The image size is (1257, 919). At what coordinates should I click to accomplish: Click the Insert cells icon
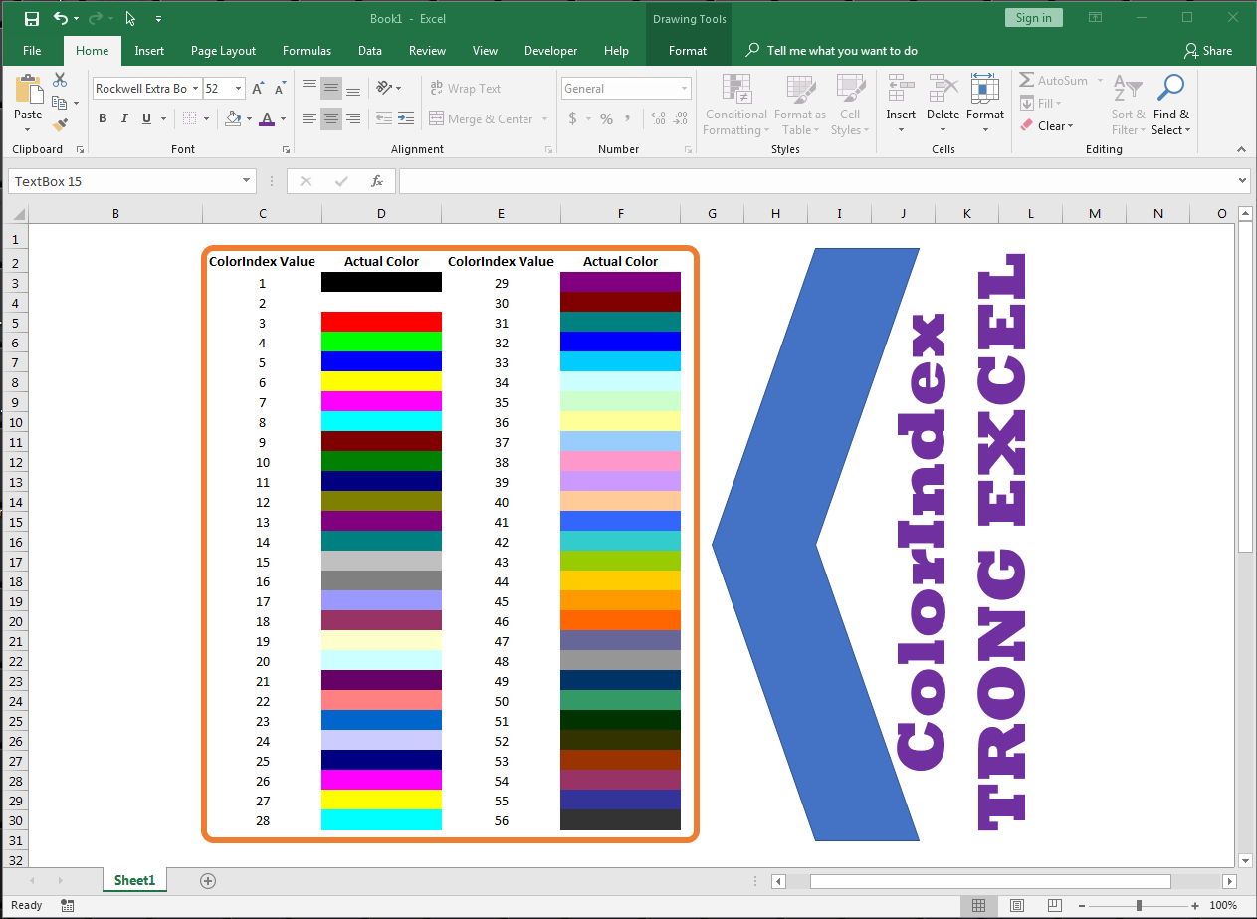coord(901,89)
